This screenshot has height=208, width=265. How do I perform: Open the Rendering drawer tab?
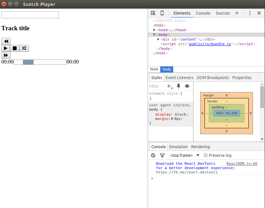coord(200,147)
